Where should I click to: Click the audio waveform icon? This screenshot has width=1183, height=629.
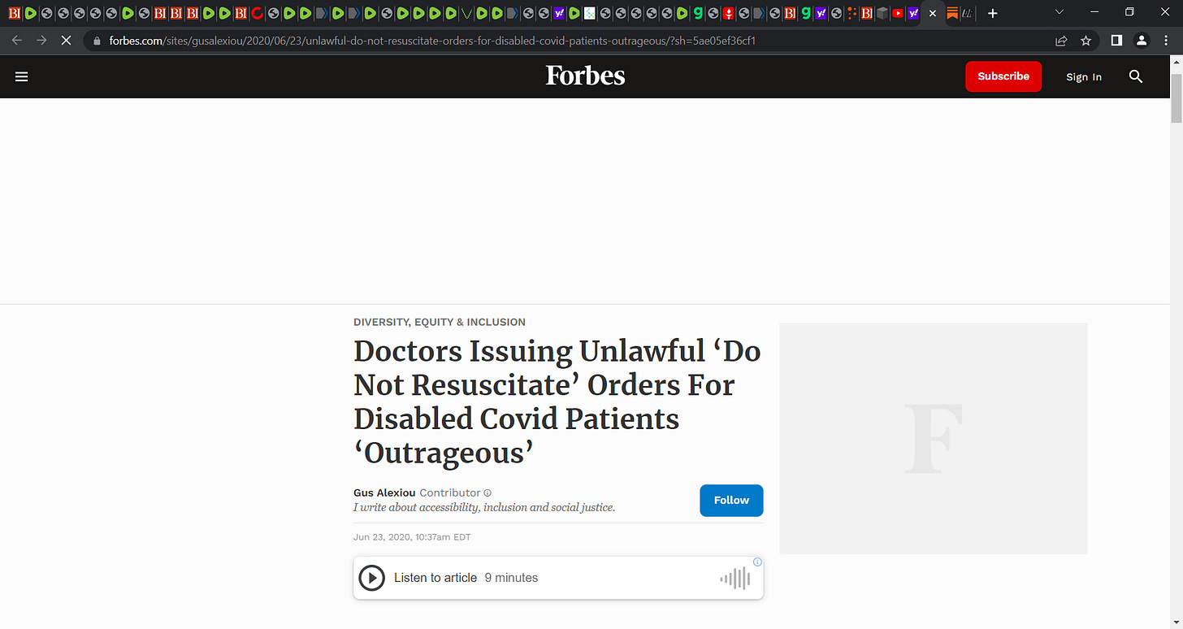point(735,579)
